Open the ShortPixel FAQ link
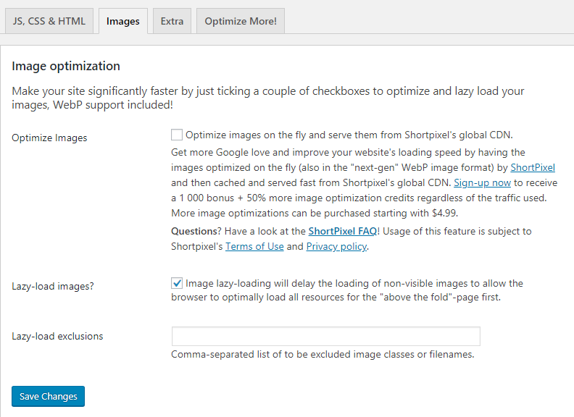The height and width of the screenshot is (417, 574). [342, 232]
